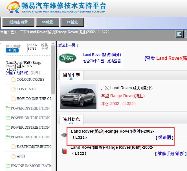Expand the first POWER DISTRIBUTION folder

(8, 108)
